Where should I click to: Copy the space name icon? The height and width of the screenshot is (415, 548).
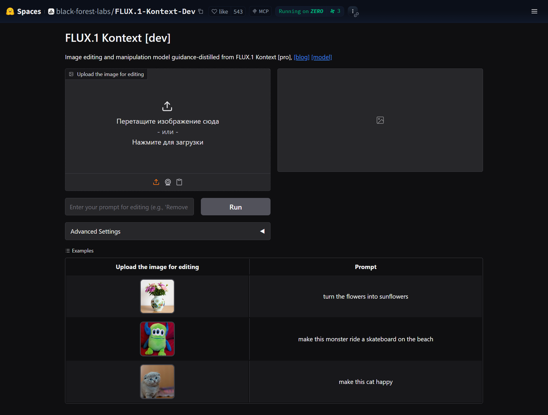[x=200, y=11]
